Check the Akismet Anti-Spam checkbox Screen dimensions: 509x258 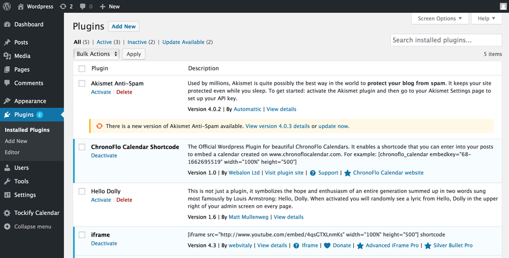(x=82, y=83)
